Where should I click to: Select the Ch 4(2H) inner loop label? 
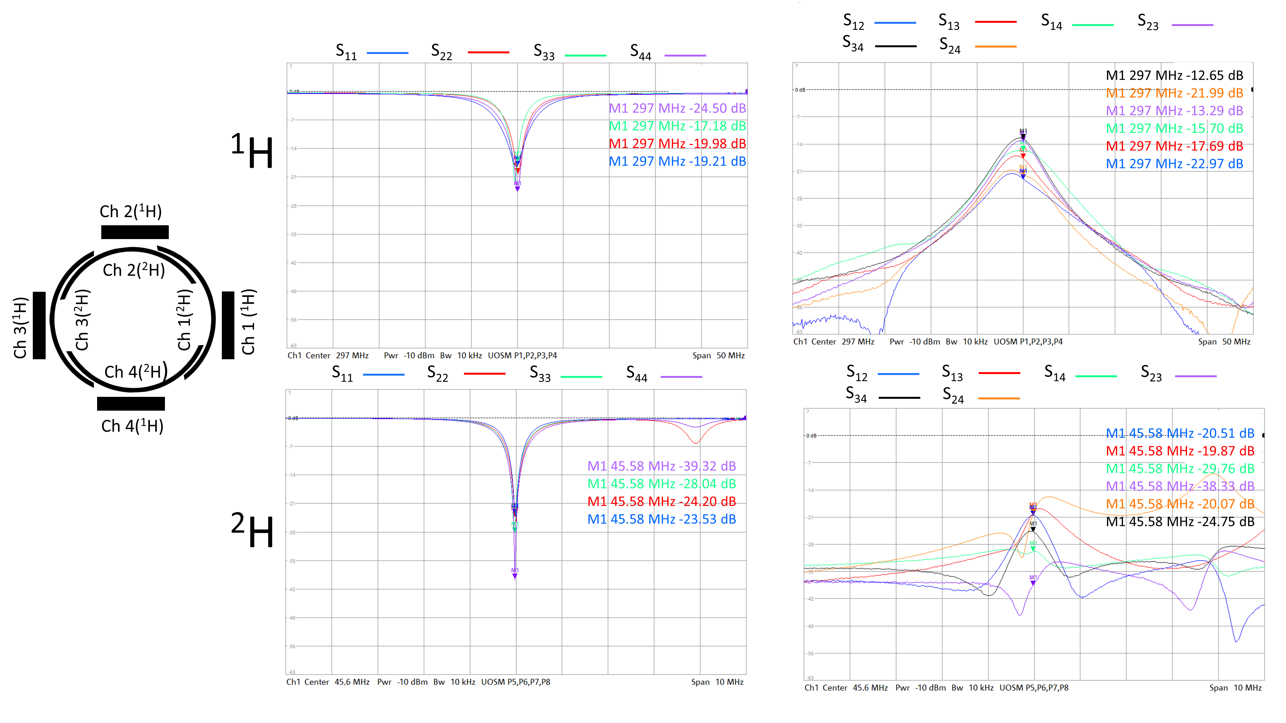click(x=135, y=372)
